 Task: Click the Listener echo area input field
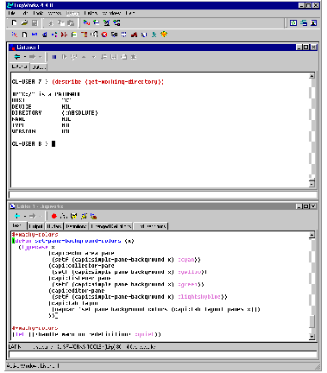pos(163,194)
